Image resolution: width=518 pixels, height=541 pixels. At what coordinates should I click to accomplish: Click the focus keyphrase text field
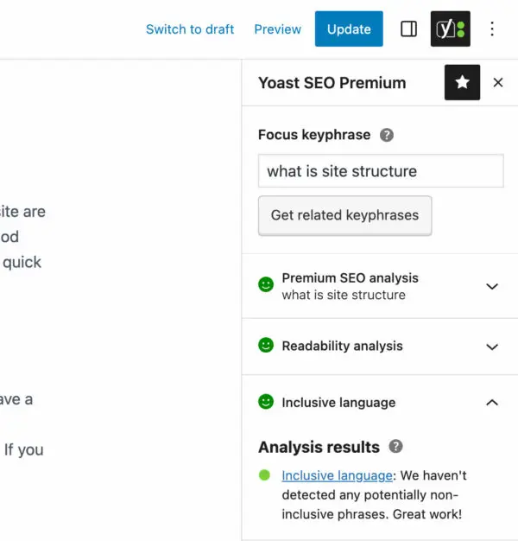click(x=381, y=171)
